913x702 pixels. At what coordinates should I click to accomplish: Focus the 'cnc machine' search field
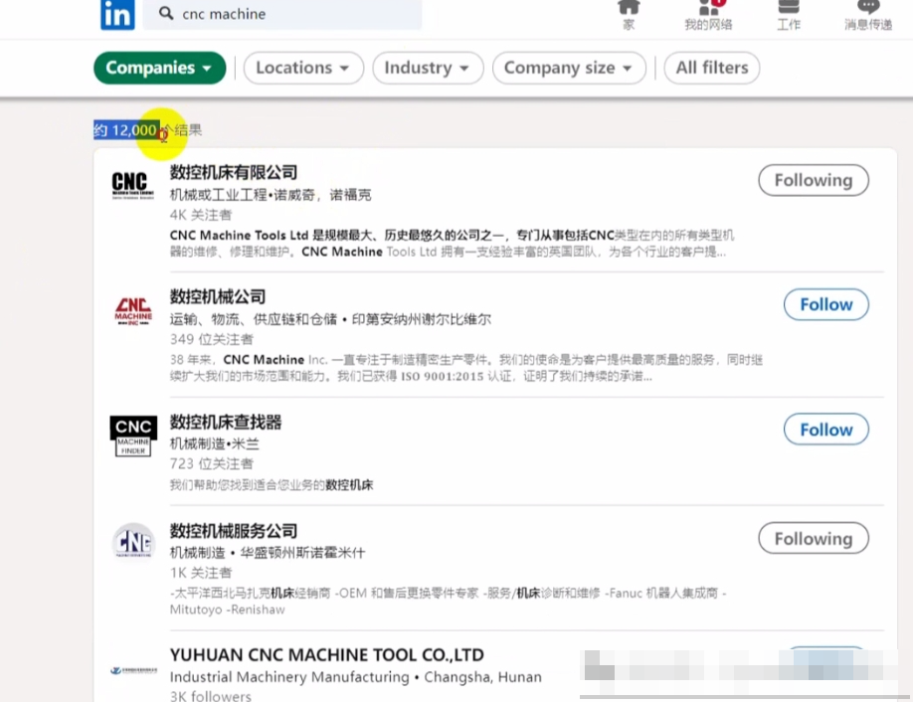click(282, 14)
